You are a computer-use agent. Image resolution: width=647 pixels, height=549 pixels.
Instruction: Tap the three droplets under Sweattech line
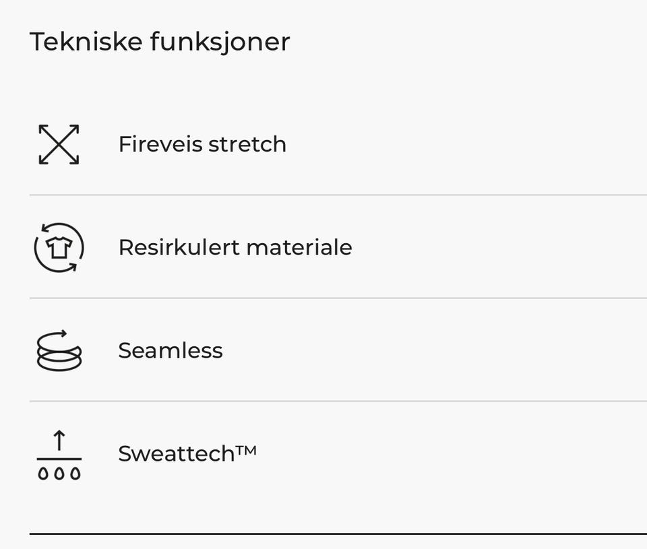59,474
